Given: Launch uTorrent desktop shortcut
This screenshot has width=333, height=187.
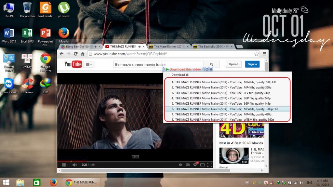Looking at the screenshot, I should (x=64, y=10).
